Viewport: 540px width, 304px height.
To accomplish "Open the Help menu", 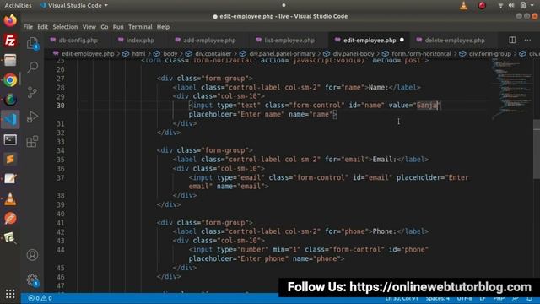I will tap(163, 27).
